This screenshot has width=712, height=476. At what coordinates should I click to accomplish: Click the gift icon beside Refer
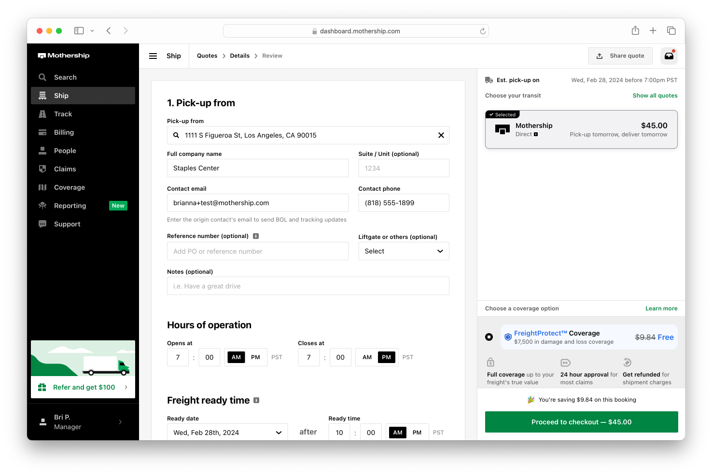tap(42, 387)
